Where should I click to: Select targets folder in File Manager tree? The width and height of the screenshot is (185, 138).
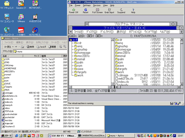point(80,72)
